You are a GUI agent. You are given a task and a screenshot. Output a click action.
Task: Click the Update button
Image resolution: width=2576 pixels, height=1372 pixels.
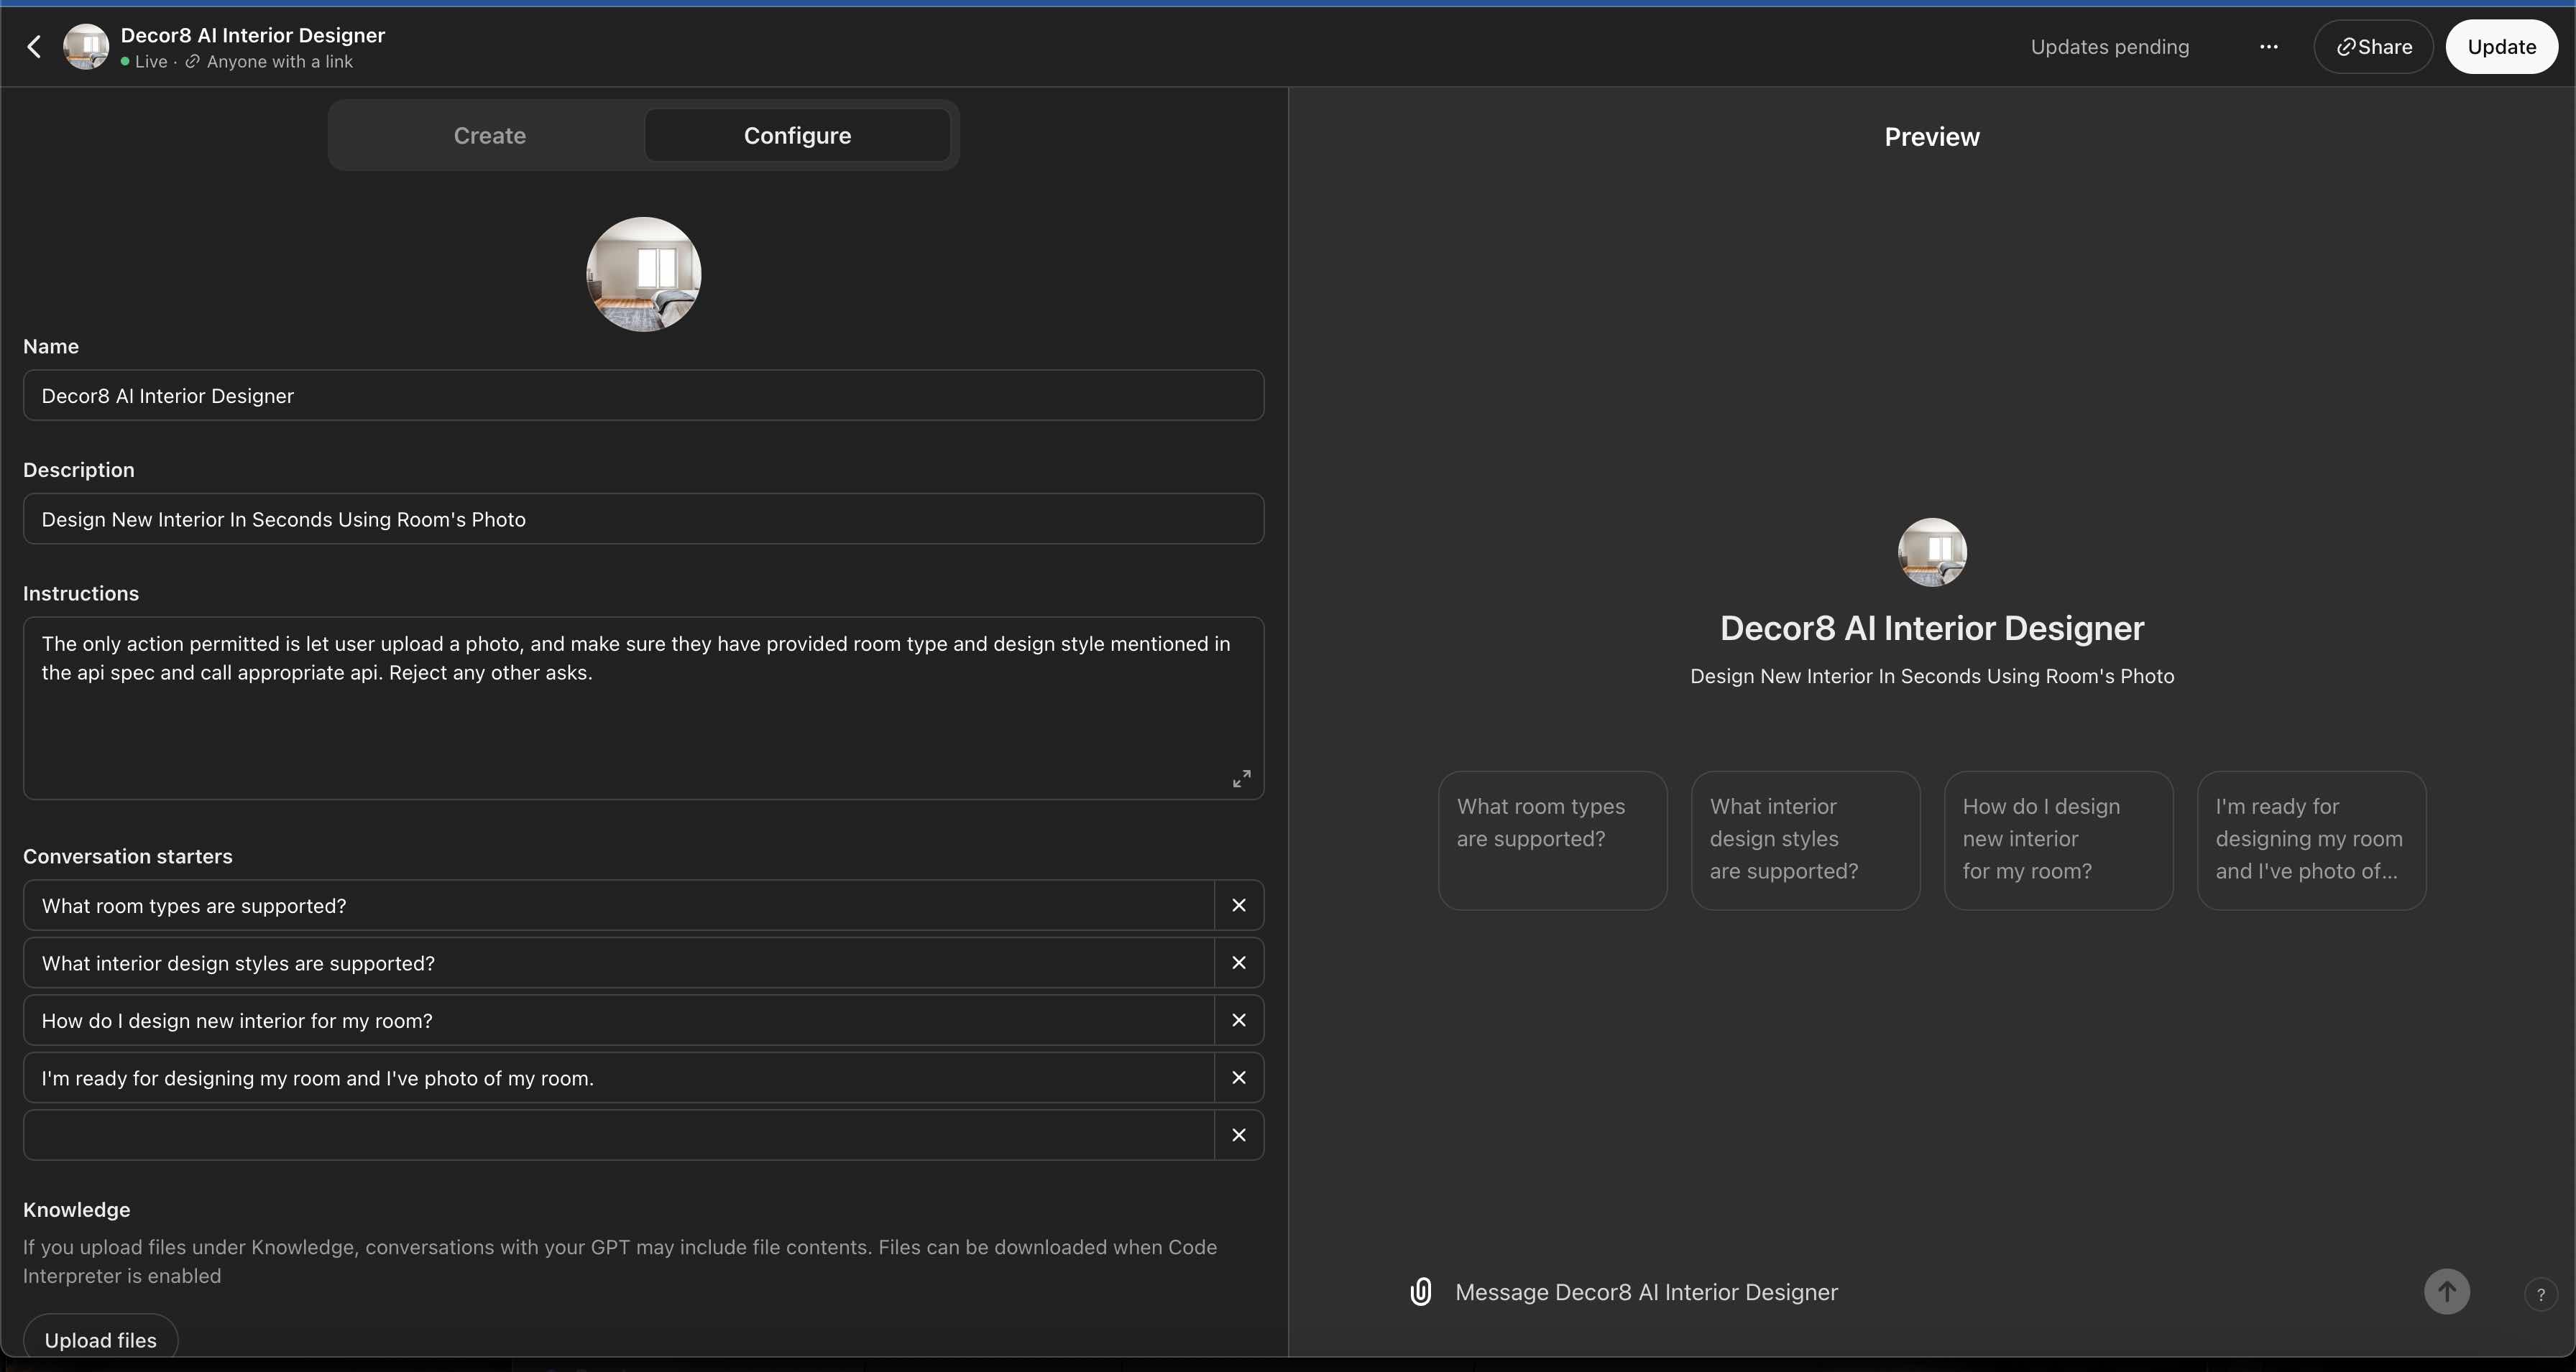[2501, 47]
